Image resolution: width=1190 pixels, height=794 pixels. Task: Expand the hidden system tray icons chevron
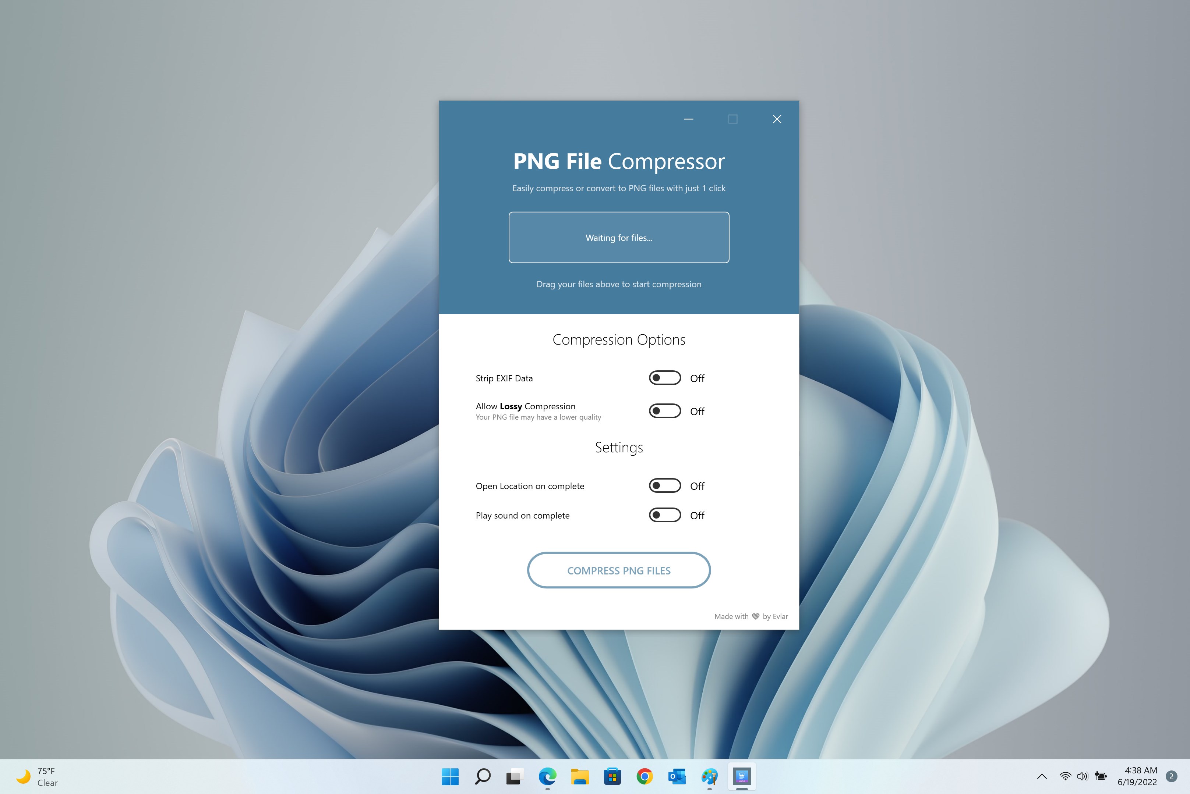point(1042,776)
